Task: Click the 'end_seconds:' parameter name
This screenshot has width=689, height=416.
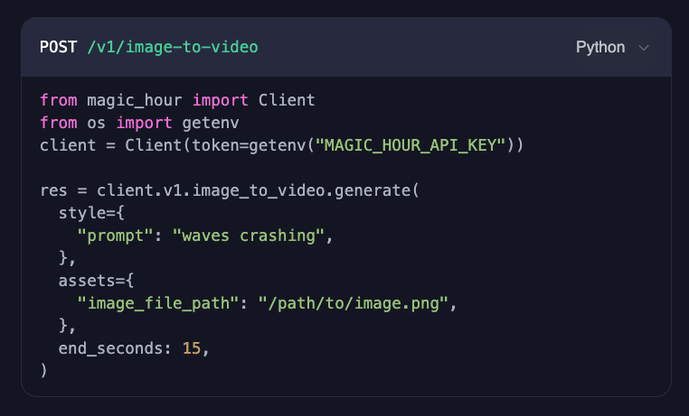Action: [115, 348]
